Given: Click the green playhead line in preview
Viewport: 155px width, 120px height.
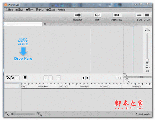Looking at the screenshot, I should click(x=133, y=49).
